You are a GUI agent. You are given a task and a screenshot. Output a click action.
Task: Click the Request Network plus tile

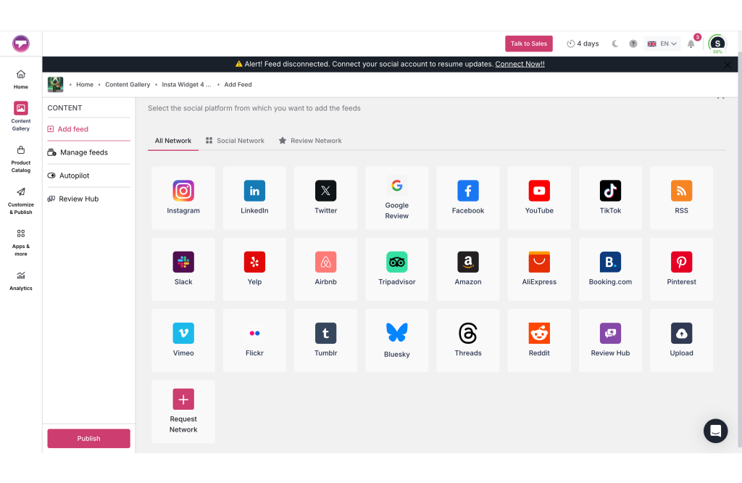[183, 411]
